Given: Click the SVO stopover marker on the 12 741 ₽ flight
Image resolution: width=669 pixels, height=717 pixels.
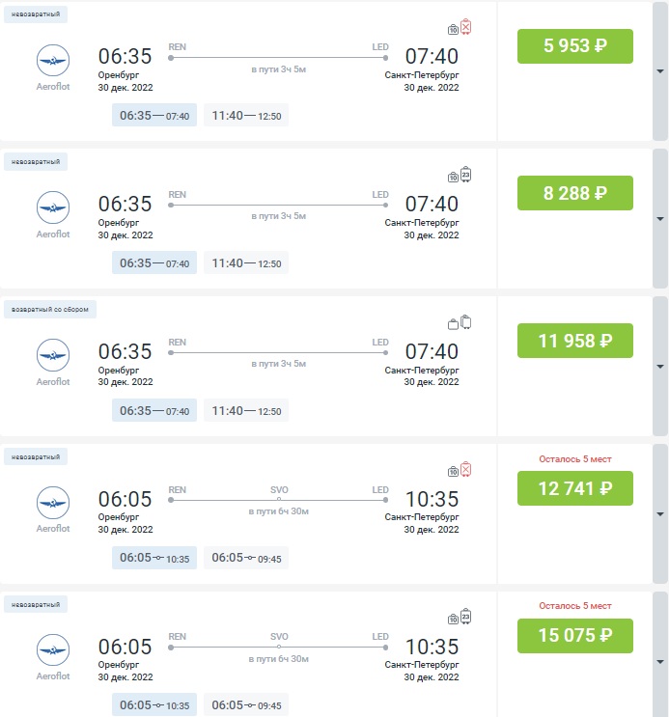Looking at the screenshot, I should (x=278, y=500).
